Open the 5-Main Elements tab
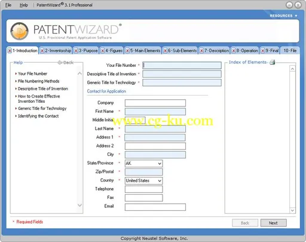The image size is (306, 242). pyautogui.click(x=143, y=51)
